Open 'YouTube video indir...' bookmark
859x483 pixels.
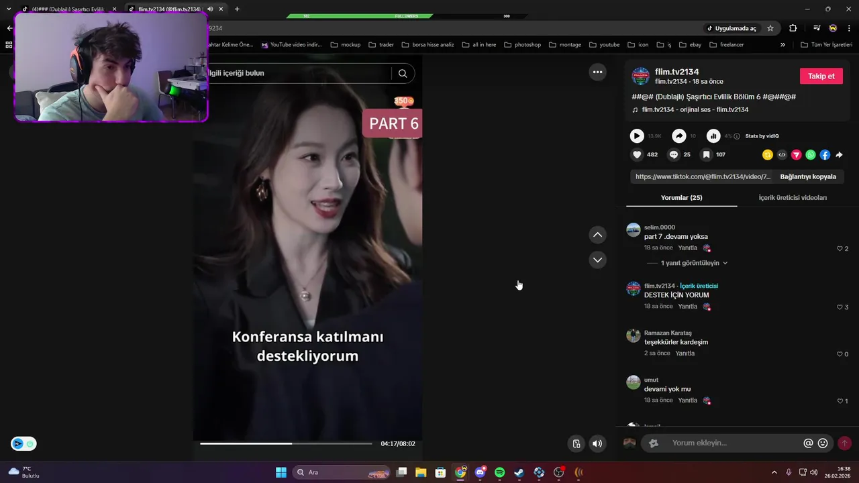point(292,44)
